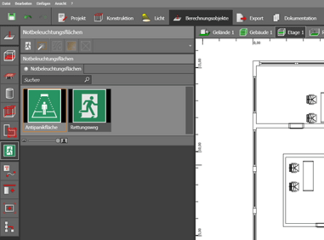
Task: Select the Rettungsweg thumbnail
Action: [89, 110]
